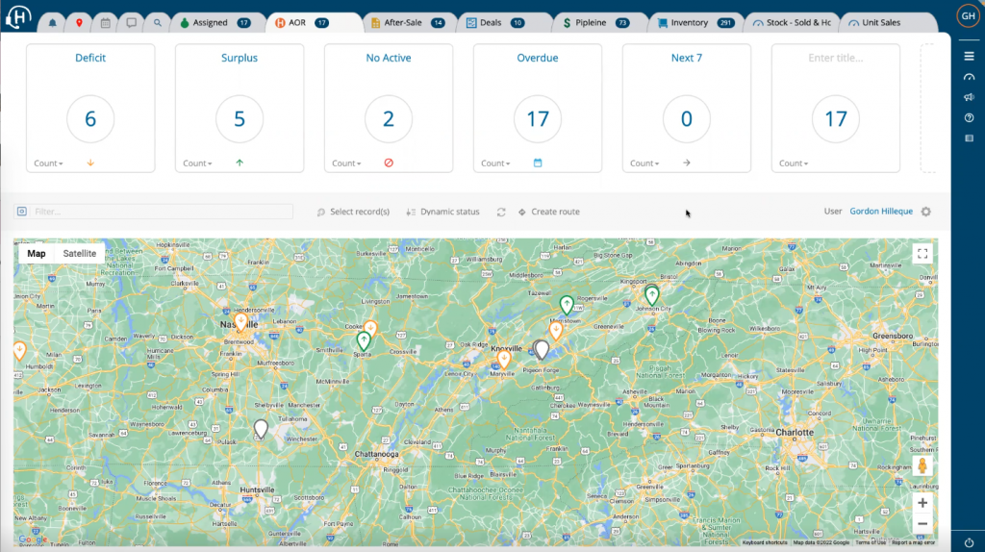Open Keyboard shortcuts map link
The height and width of the screenshot is (552, 985).
(765, 542)
